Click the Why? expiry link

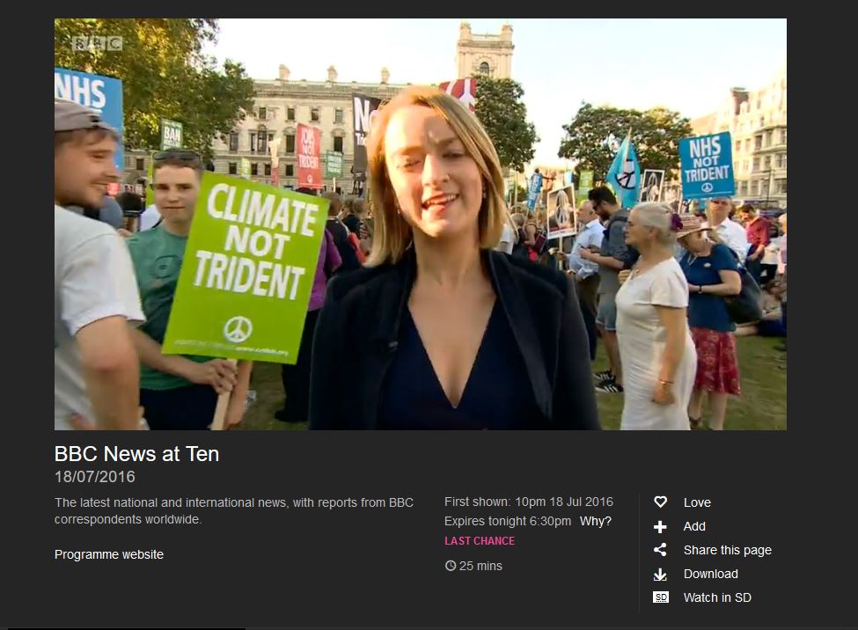[x=596, y=521]
